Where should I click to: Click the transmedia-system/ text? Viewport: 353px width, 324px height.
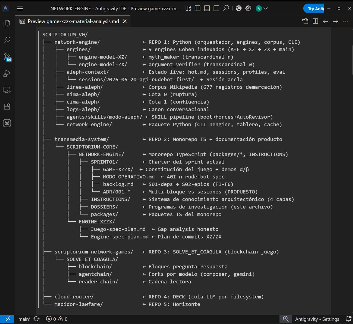tap(82, 139)
